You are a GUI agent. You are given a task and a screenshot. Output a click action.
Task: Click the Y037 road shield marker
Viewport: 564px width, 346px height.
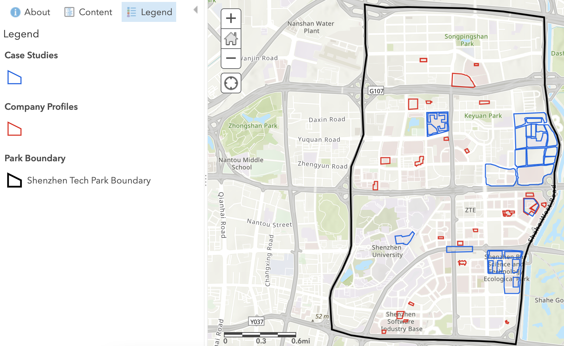257,322
